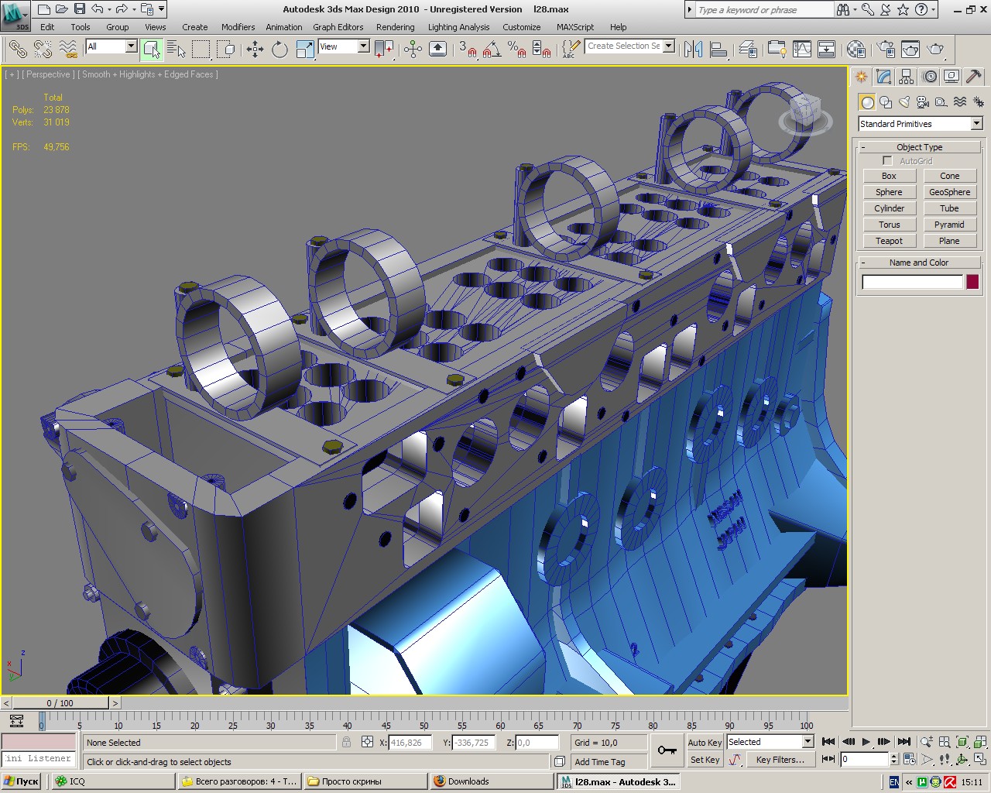
Task: Open the Modifiers menu
Action: pos(238,27)
